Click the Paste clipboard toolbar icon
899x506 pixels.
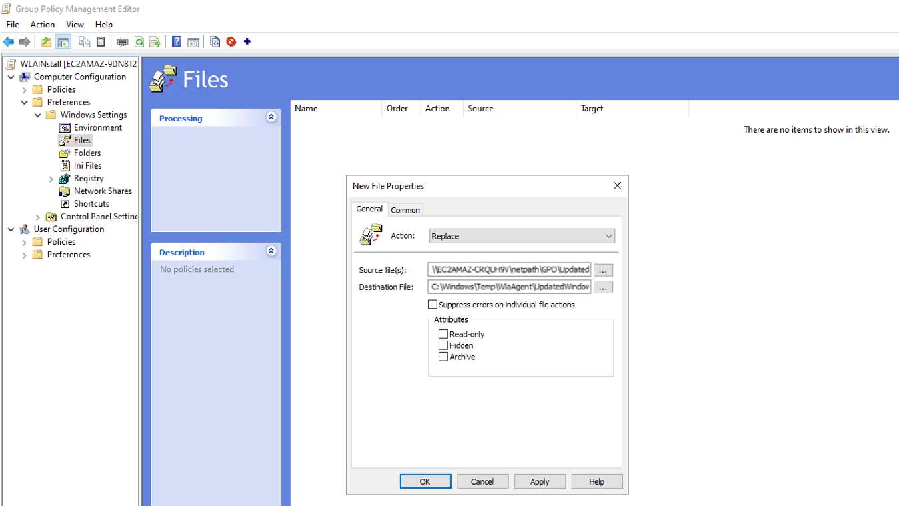[101, 42]
